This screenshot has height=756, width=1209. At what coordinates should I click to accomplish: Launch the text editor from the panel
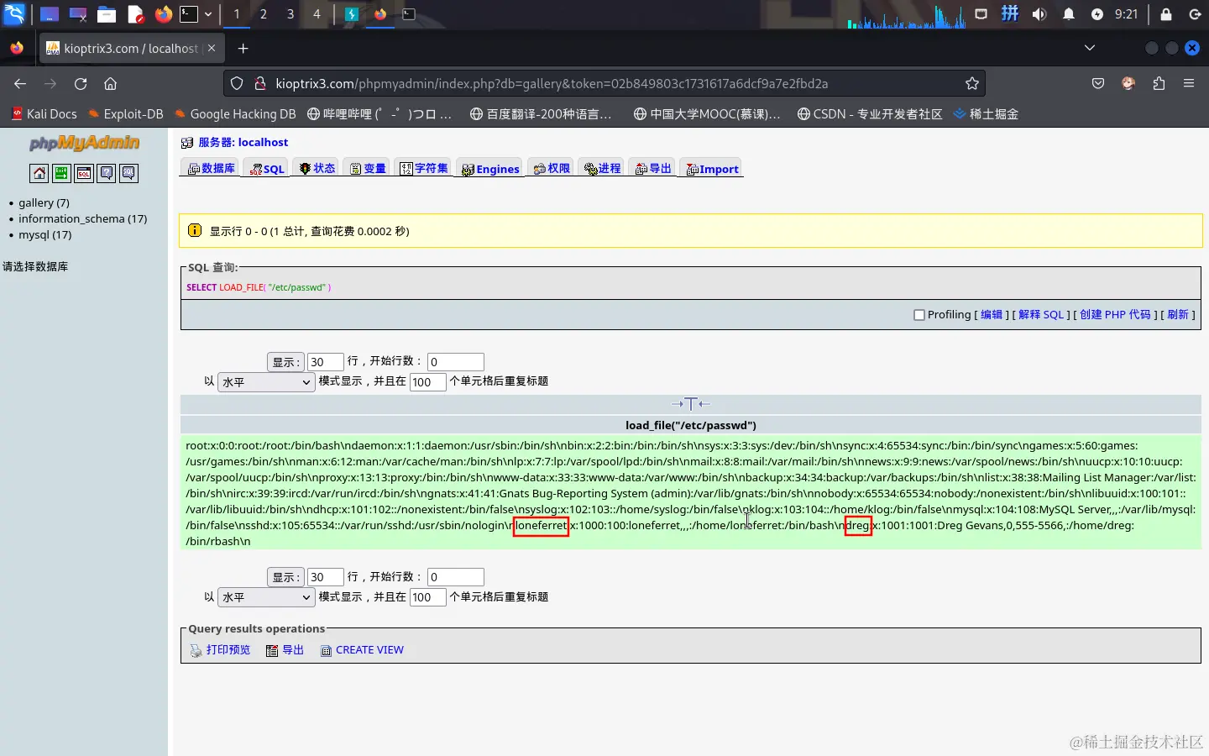tap(135, 14)
